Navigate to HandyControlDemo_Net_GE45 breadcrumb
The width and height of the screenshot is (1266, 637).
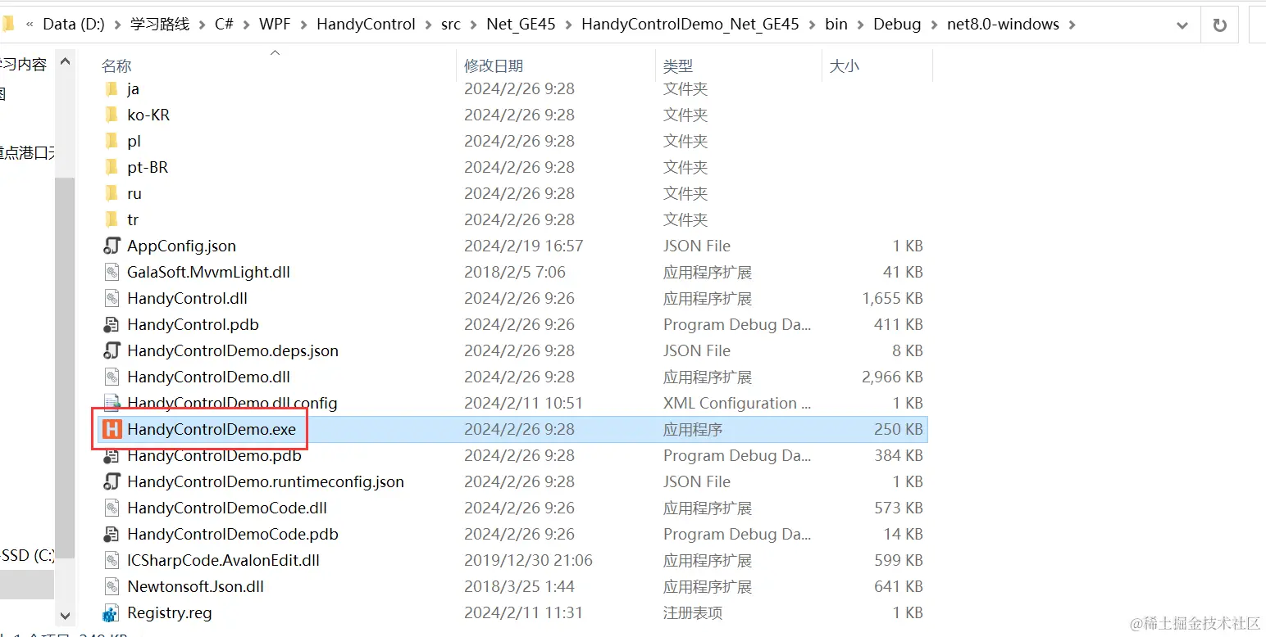pos(690,25)
